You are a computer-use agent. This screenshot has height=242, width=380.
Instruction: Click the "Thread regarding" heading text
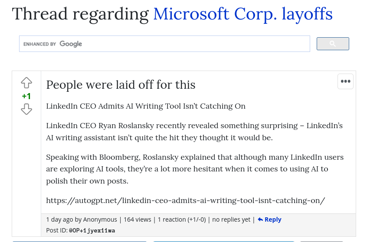[x=80, y=14]
